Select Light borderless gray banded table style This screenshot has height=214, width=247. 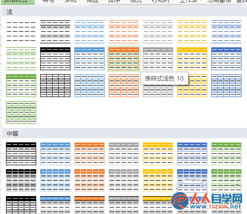pyautogui.click(x=158, y=32)
